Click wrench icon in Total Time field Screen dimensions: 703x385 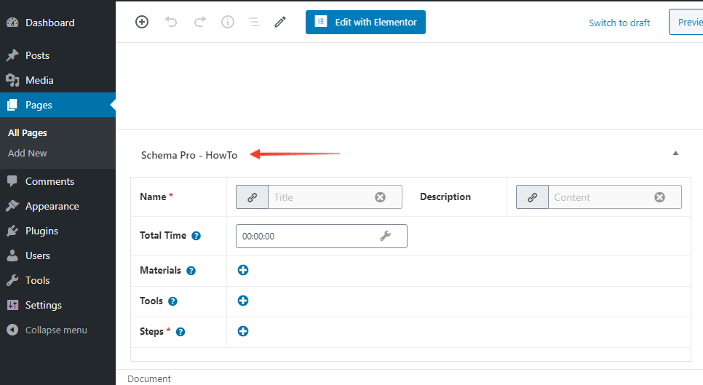click(x=386, y=236)
